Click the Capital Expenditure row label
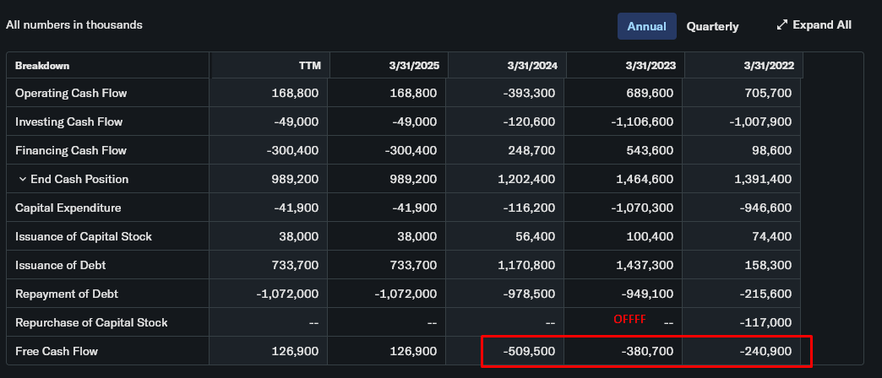 [68, 208]
